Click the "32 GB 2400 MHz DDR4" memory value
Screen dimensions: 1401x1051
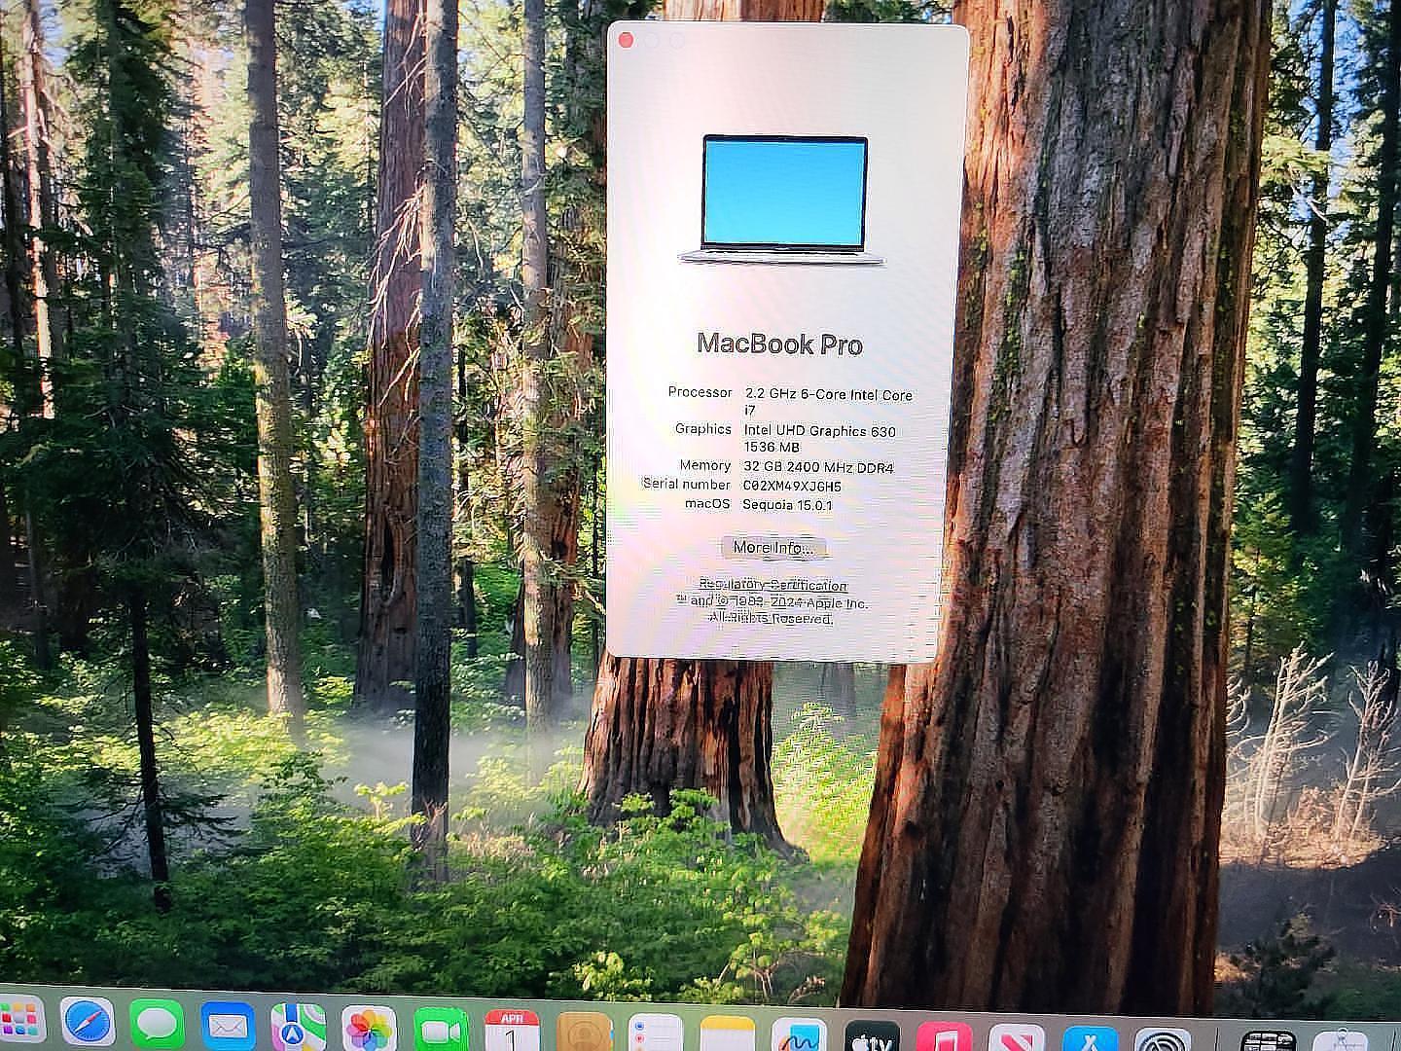click(x=818, y=467)
